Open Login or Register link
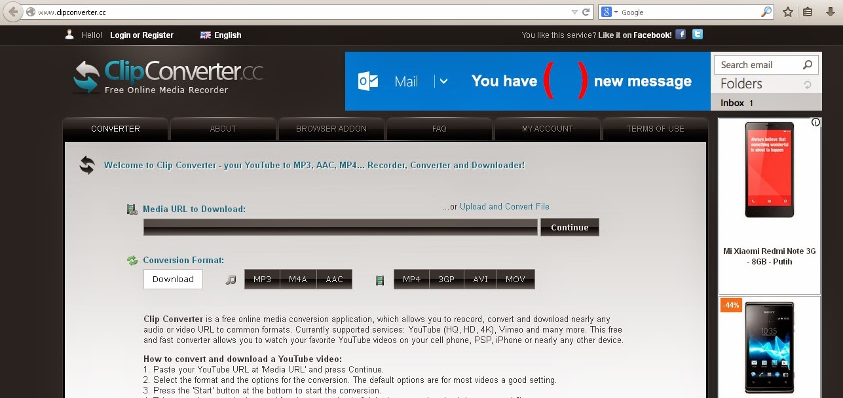843x398 pixels. [141, 35]
